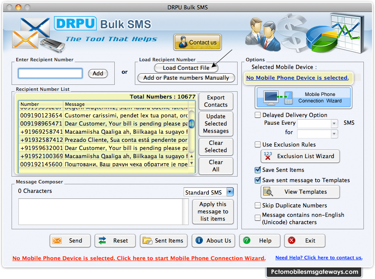The height and width of the screenshot is (279, 375).
Task: Open 'No Mobile Phone Device is selected' link
Action: [297, 78]
